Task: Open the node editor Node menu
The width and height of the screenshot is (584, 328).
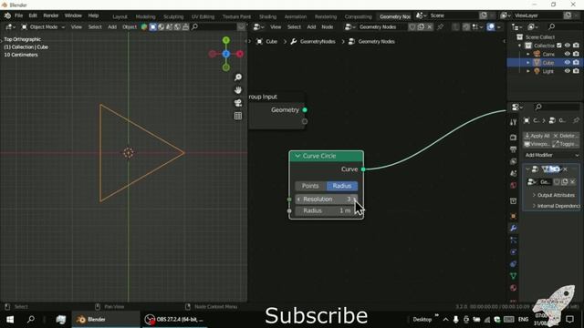Action: [x=327, y=26]
